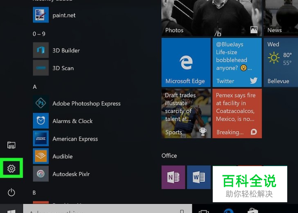Image resolution: width=298 pixels, height=213 pixels.
Task: Open the Twitter @BlueJays tile
Action: [x=237, y=62]
